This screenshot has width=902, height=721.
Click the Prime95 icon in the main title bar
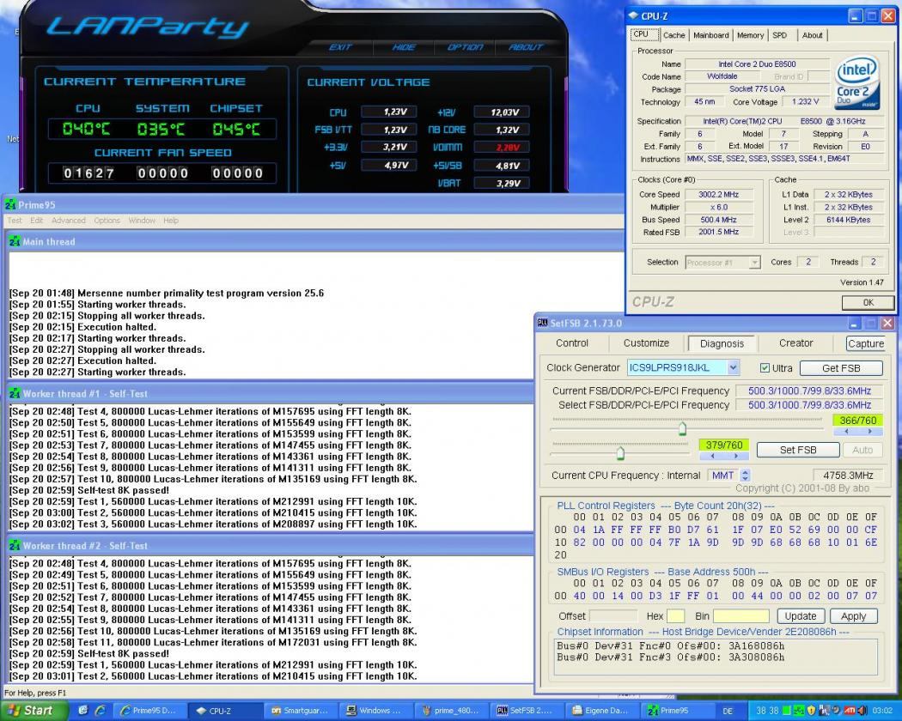point(10,204)
